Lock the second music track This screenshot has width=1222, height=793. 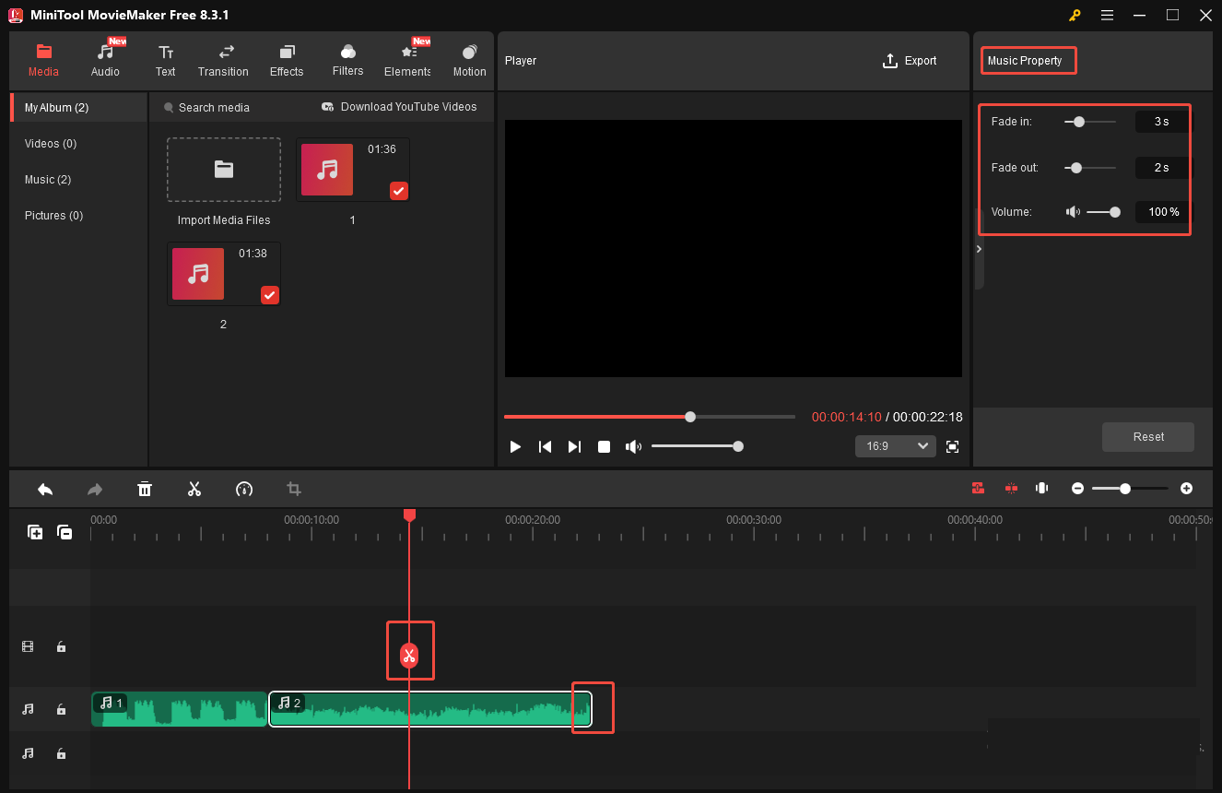tap(61, 753)
